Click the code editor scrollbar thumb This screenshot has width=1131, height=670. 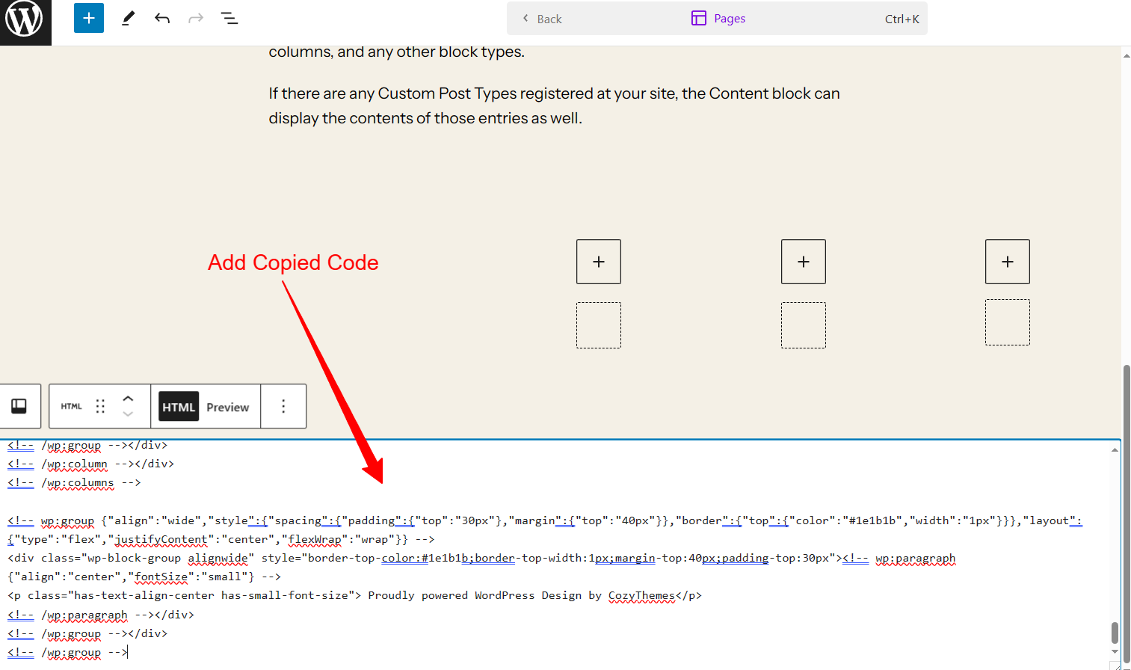click(1115, 633)
